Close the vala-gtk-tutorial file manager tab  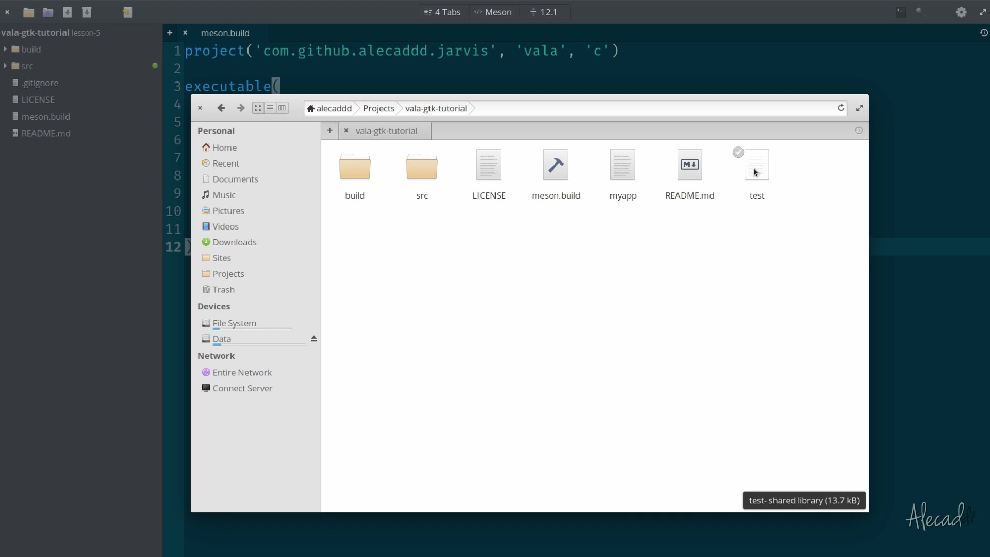point(346,130)
